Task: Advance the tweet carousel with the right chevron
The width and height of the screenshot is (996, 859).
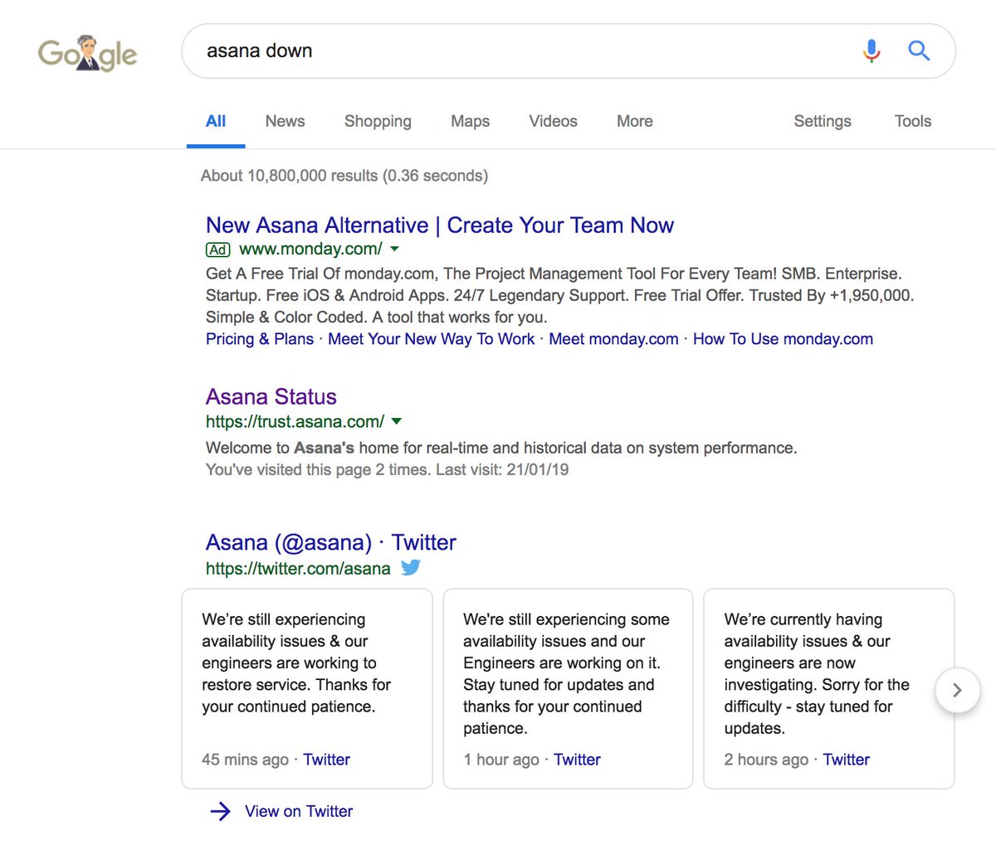Action: (x=957, y=690)
